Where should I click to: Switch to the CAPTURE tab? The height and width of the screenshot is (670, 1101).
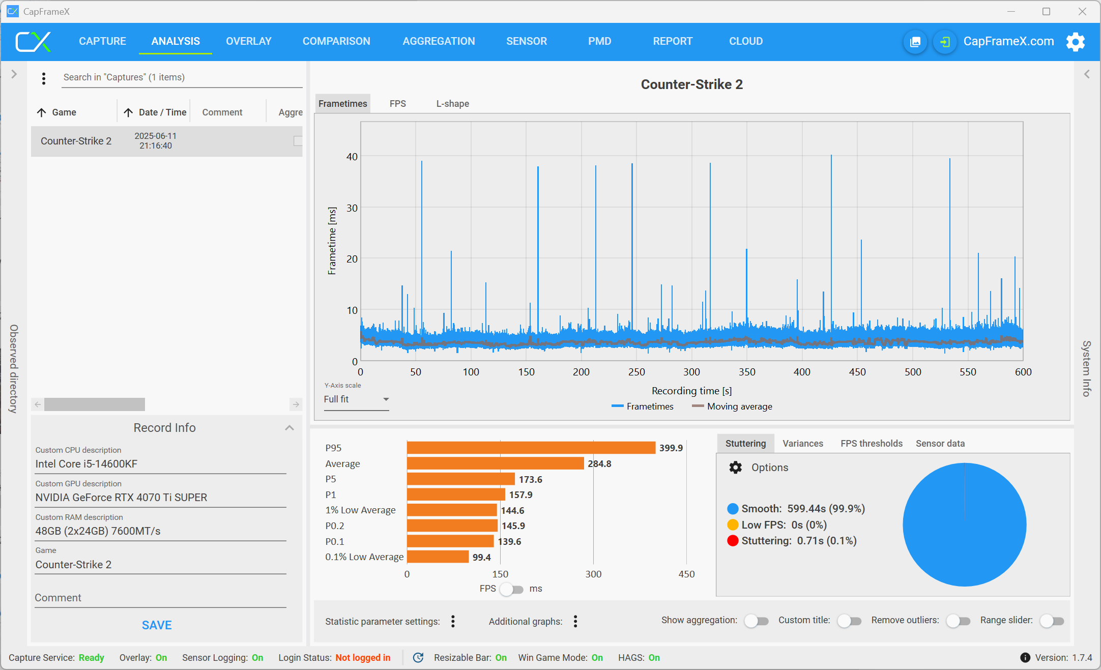[102, 41]
